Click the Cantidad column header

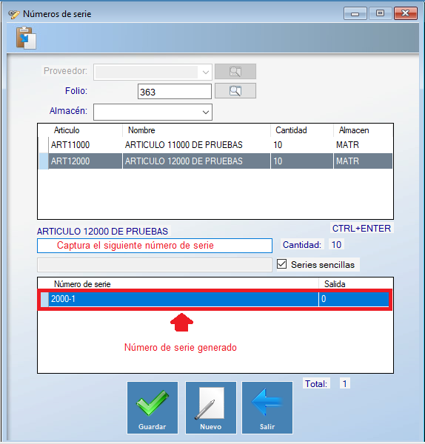click(291, 130)
